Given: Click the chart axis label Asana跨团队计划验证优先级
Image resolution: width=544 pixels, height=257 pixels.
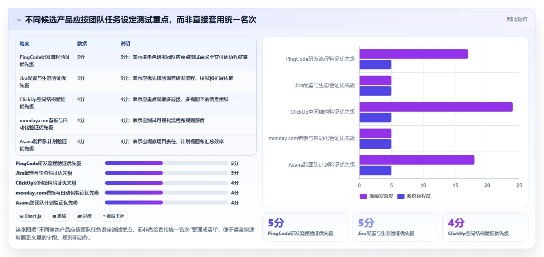Looking at the screenshot, I should 322,165.
